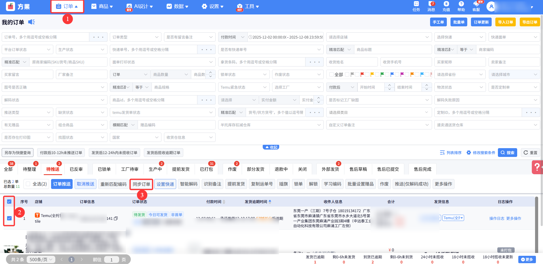
Task: Check the 全部 flags checkbox
Action: coord(331,74)
